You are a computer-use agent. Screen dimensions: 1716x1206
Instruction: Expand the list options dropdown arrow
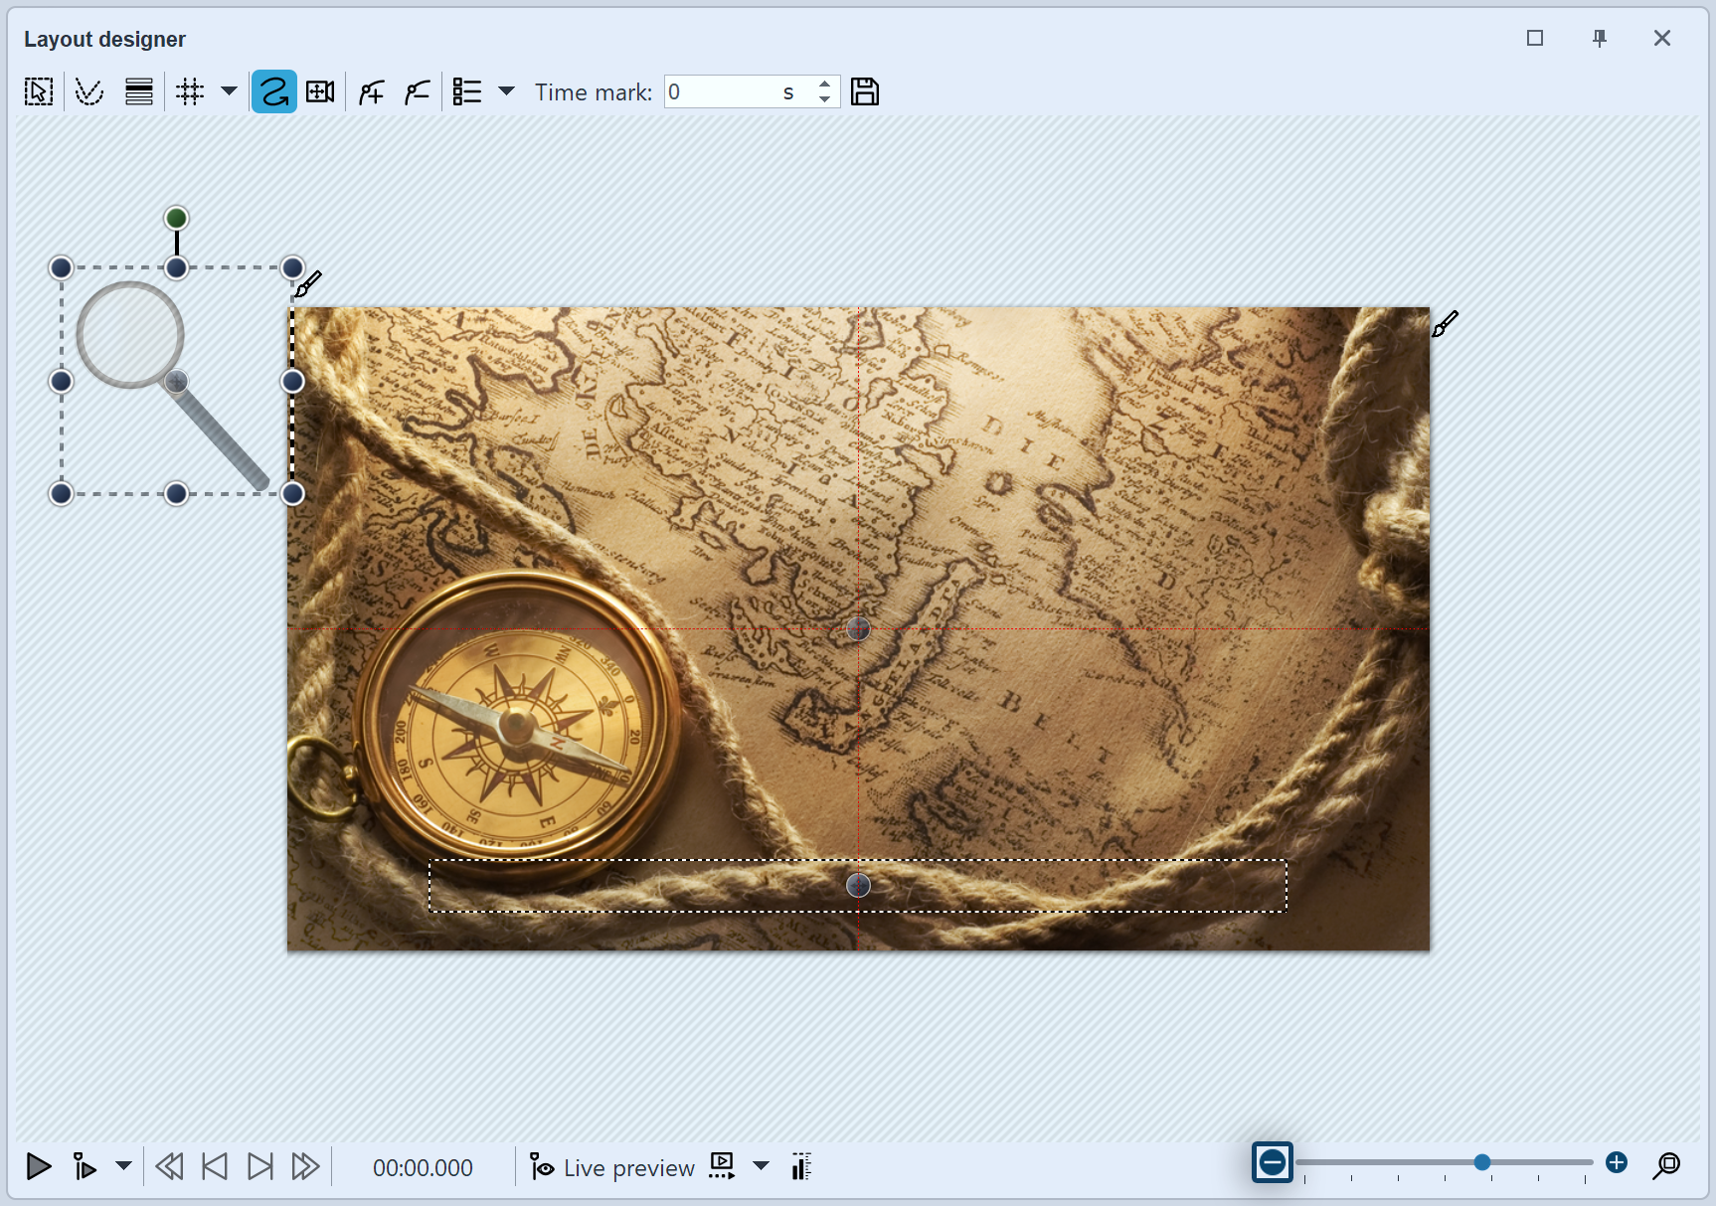tap(506, 91)
